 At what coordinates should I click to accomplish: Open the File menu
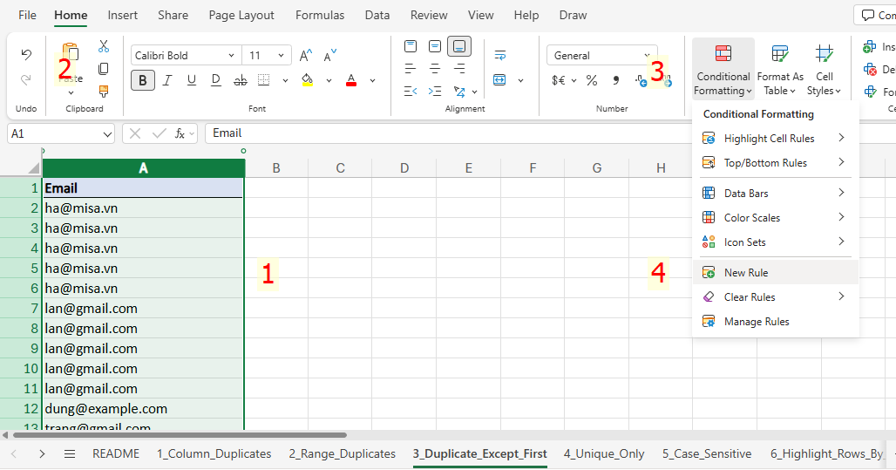tap(27, 16)
